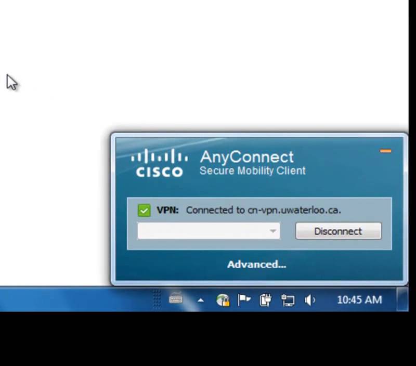This screenshot has height=366, width=416.
Task: Click the power plug battery tray icon
Action: coord(265,300)
